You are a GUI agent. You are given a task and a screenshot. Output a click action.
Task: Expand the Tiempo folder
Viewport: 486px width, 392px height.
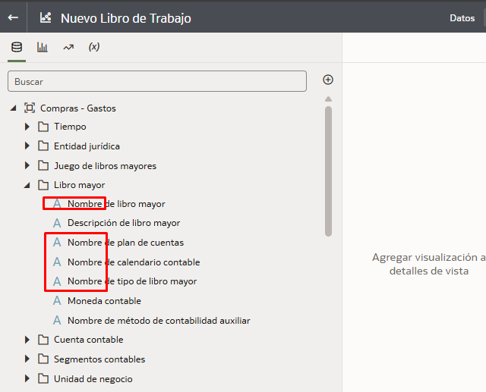pos(27,127)
